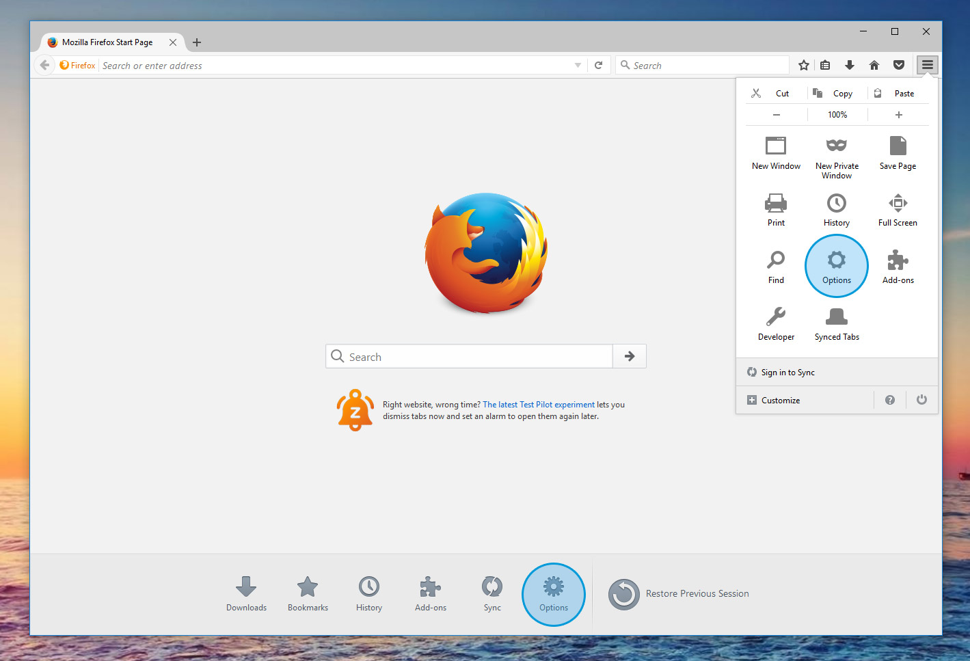Click Sign in to Sync

(x=787, y=373)
